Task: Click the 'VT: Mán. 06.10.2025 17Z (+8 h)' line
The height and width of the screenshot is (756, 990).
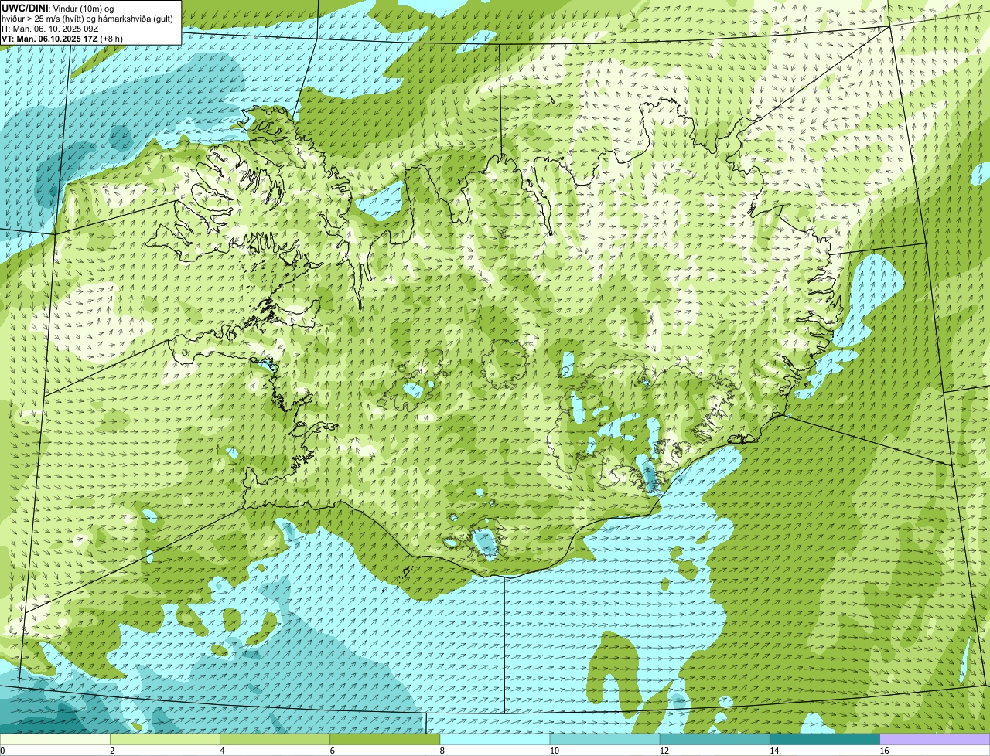Action: coord(62,39)
